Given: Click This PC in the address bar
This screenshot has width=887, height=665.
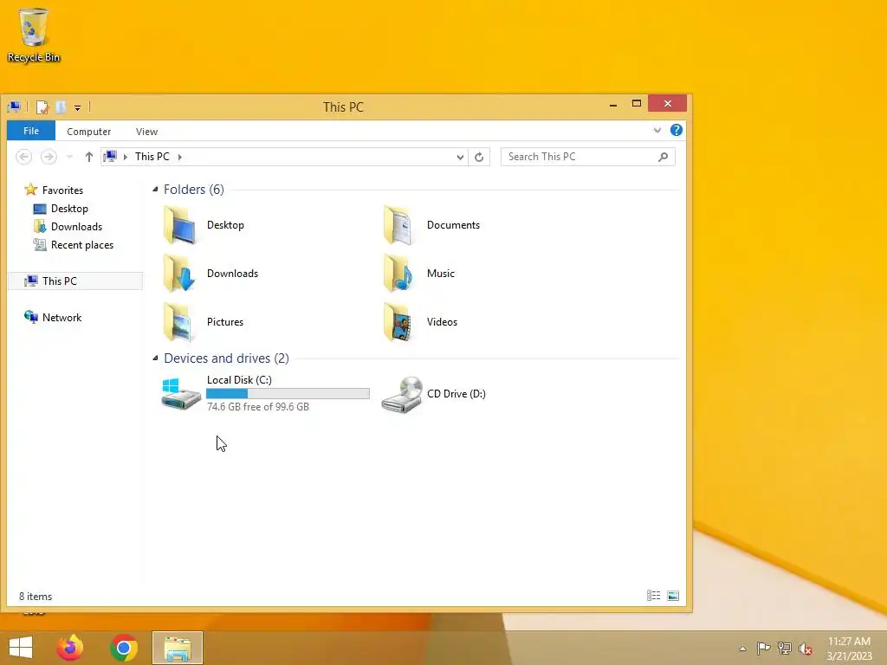Looking at the screenshot, I should [x=152, y=157].
